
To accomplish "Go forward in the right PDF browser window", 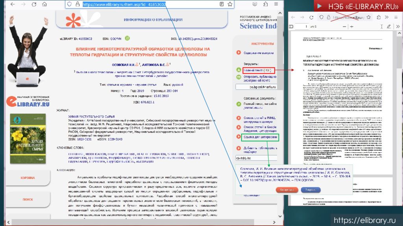I will pyautogui.click(x=302, y=17).
